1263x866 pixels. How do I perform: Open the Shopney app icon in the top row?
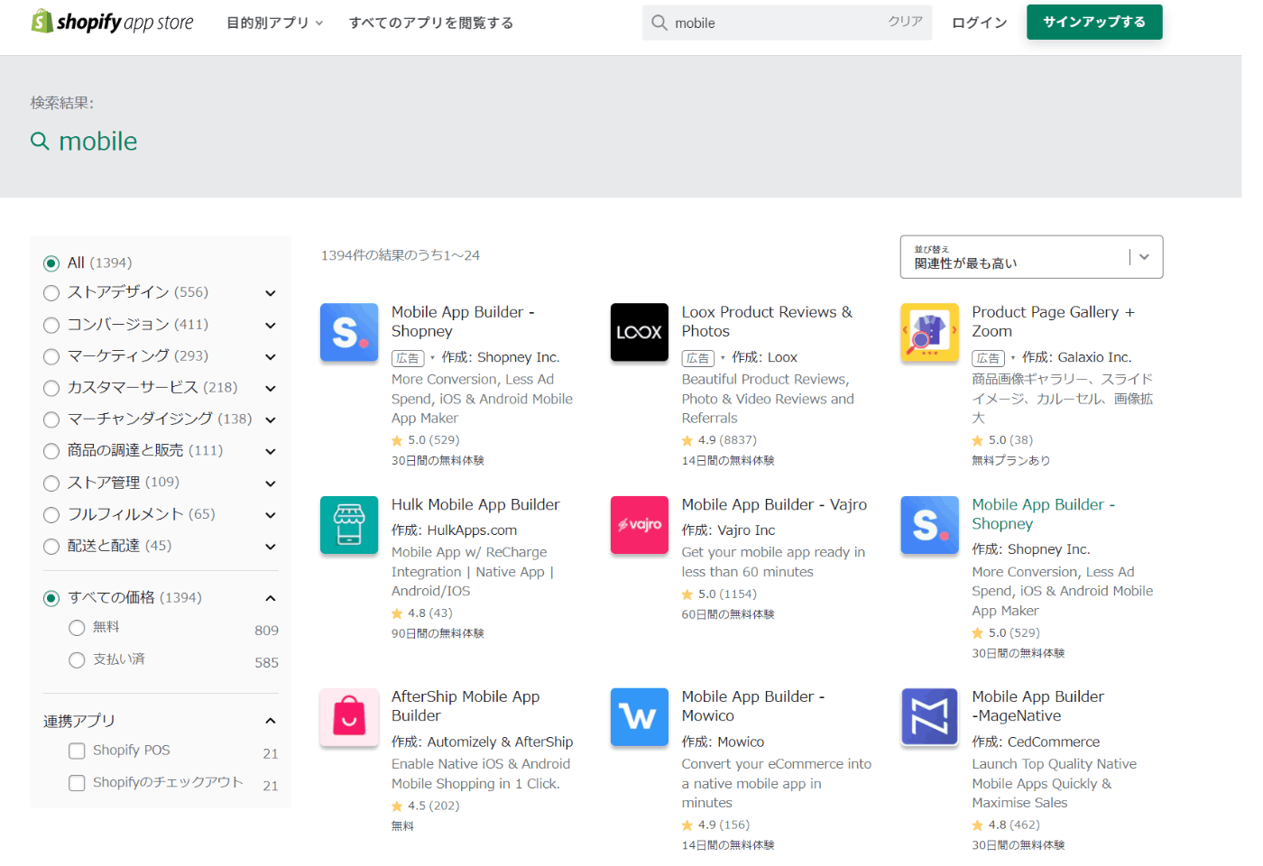(x=349, y=332)
